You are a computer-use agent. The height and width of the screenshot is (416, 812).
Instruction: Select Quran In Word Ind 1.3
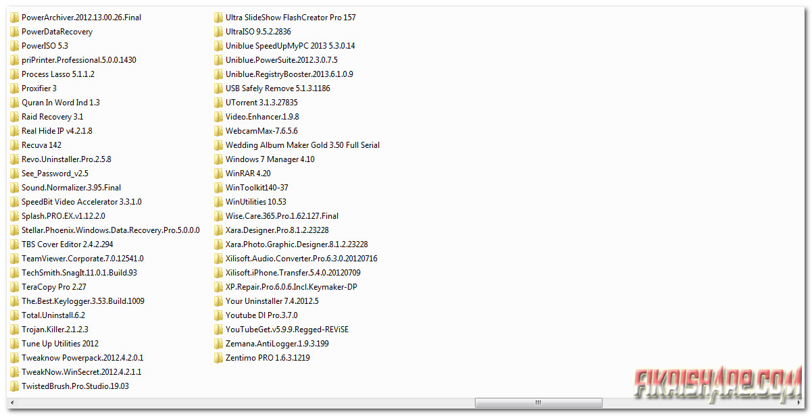61,103
